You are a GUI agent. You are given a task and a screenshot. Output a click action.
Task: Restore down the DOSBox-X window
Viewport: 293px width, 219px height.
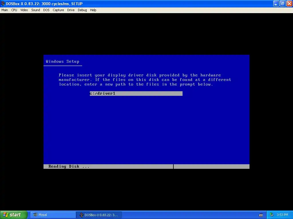coord(282,3)
